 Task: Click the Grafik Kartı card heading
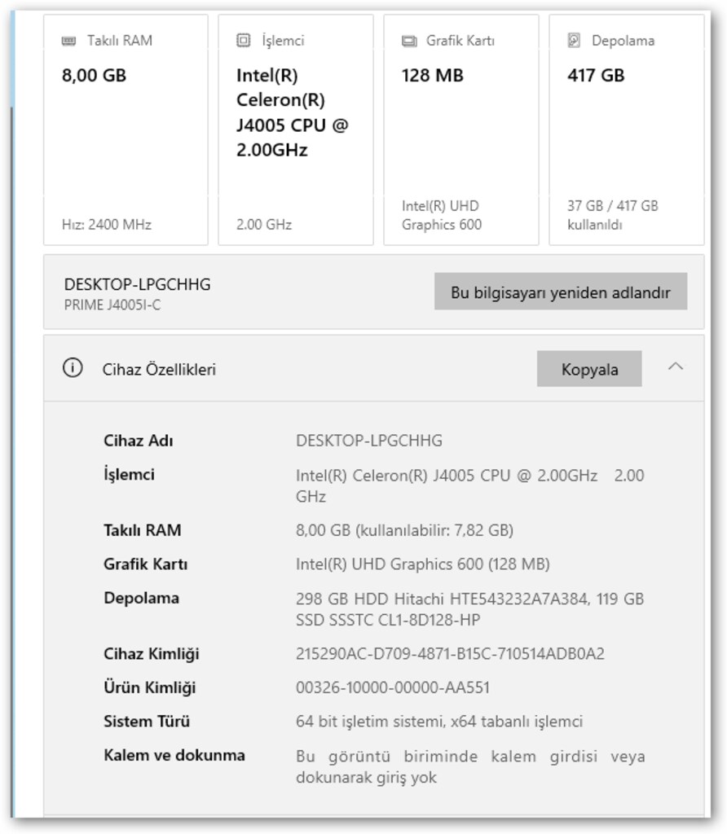pyautogui.click(x=460, y=41)
